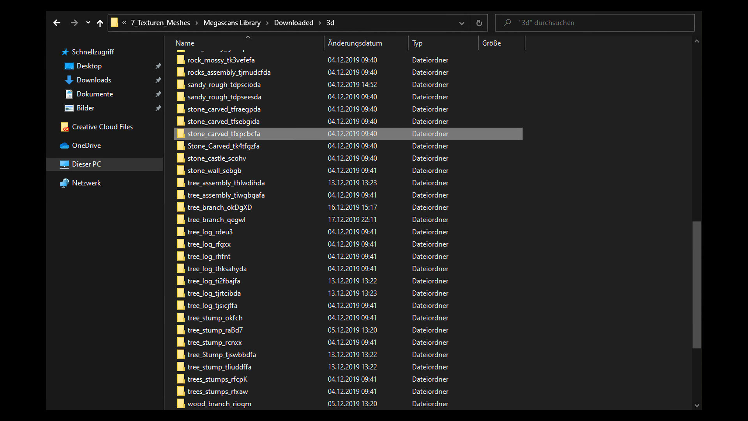Unpin Desktop using its pin icon
Screen dimensions: 748x421
[158, 66]
